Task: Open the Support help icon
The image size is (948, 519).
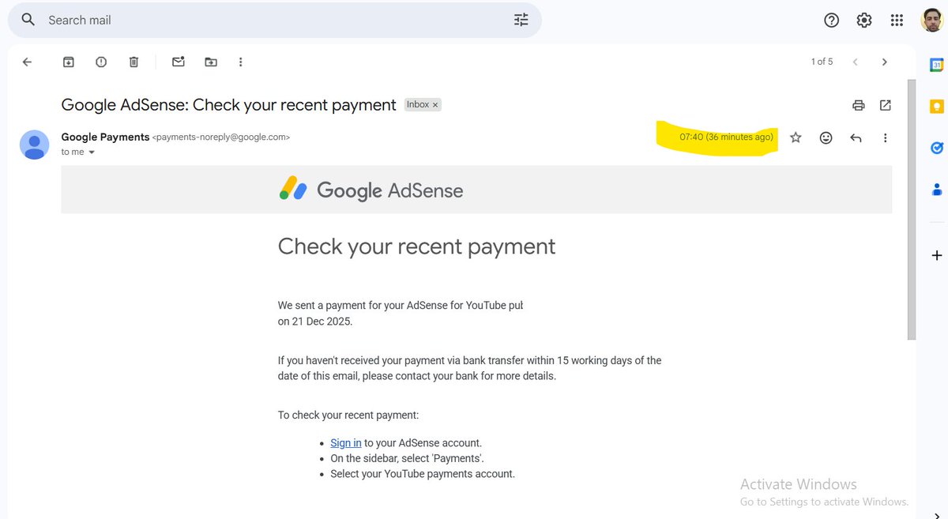Action: tap(831, 21)
